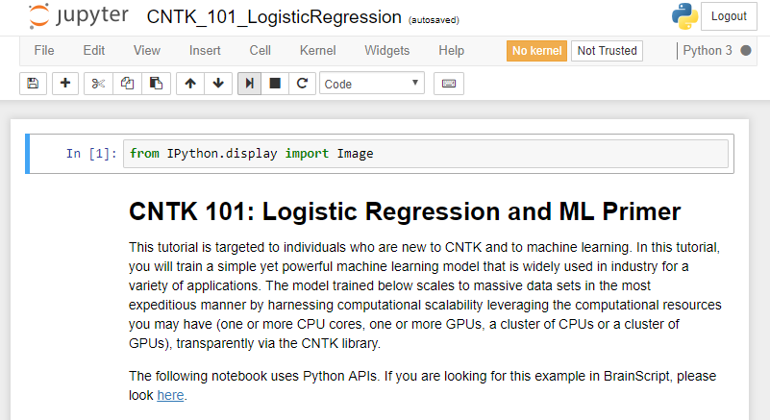Click the Not Trusted button
Viewport: 770px width, 420px height.
click(607, 51)
